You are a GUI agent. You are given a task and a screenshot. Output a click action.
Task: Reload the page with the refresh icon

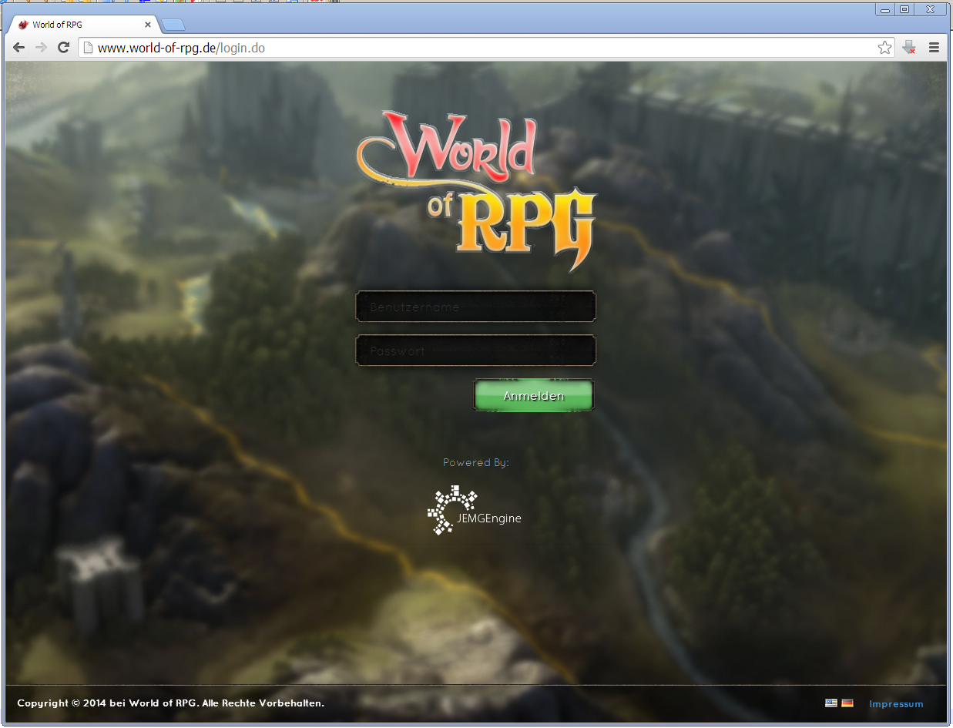click(64, 48)
